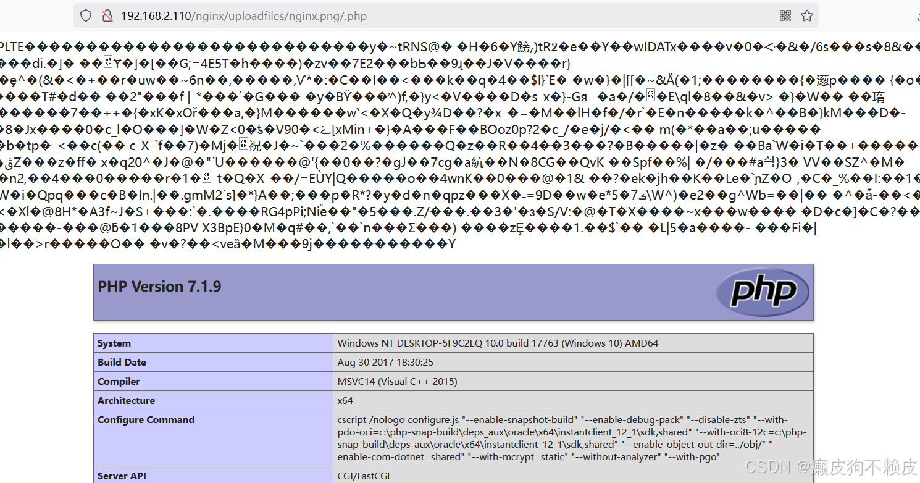The width and height of the screenshot is (920, 483).
Task: Click the CGI/FastCGI value
Action: pos(364,476)
